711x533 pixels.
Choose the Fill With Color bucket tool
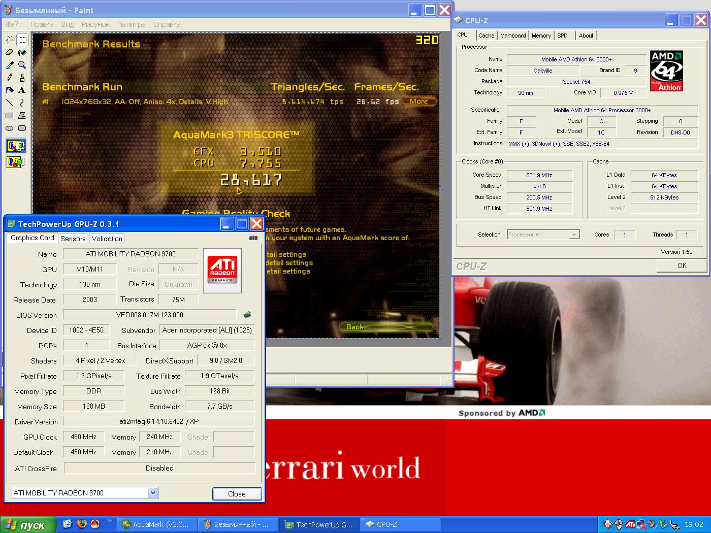(22, 52)
